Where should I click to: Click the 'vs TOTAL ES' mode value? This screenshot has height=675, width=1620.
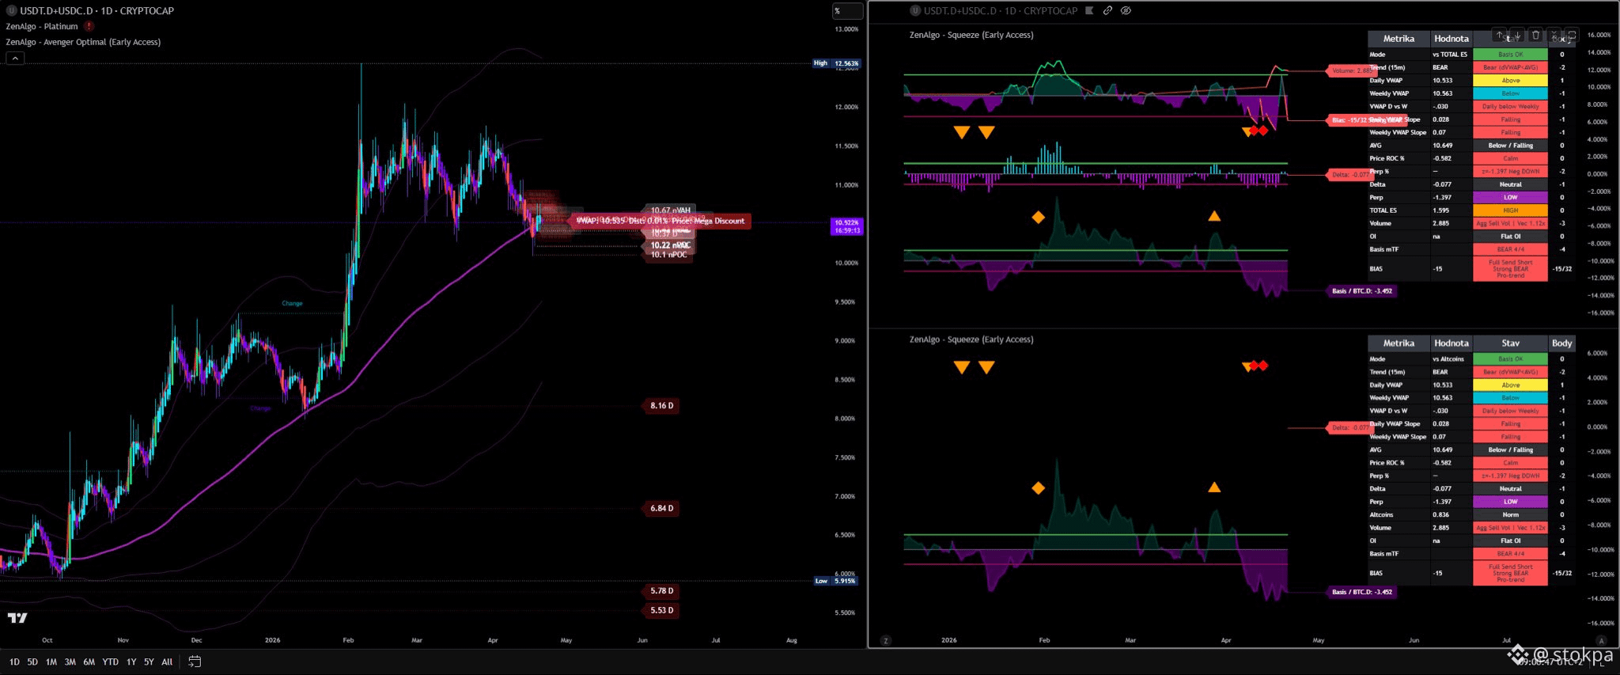tap(1450, 55)
